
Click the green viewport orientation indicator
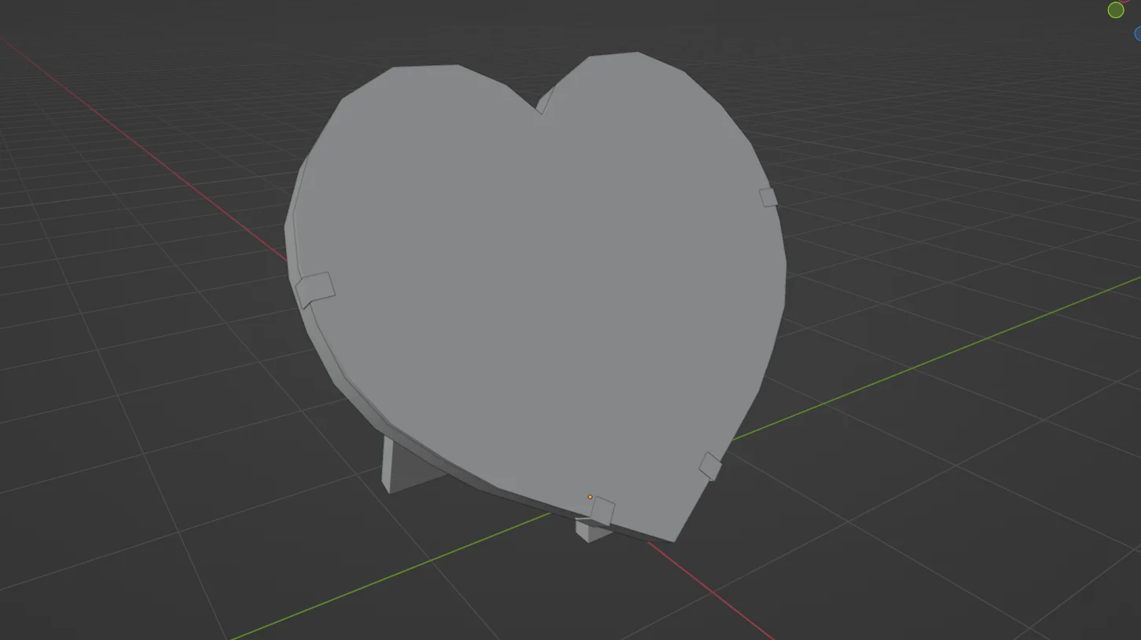click(x=1116, y=10)
